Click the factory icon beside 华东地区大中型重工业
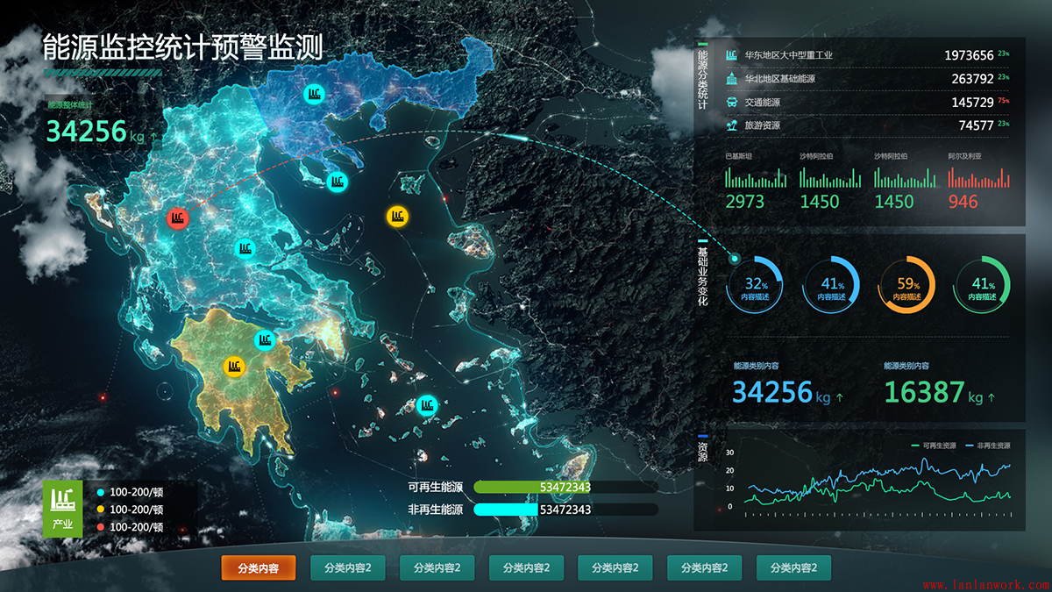Image resolution: width=1052 pixels, height=592 pixels. coord(730,55)
